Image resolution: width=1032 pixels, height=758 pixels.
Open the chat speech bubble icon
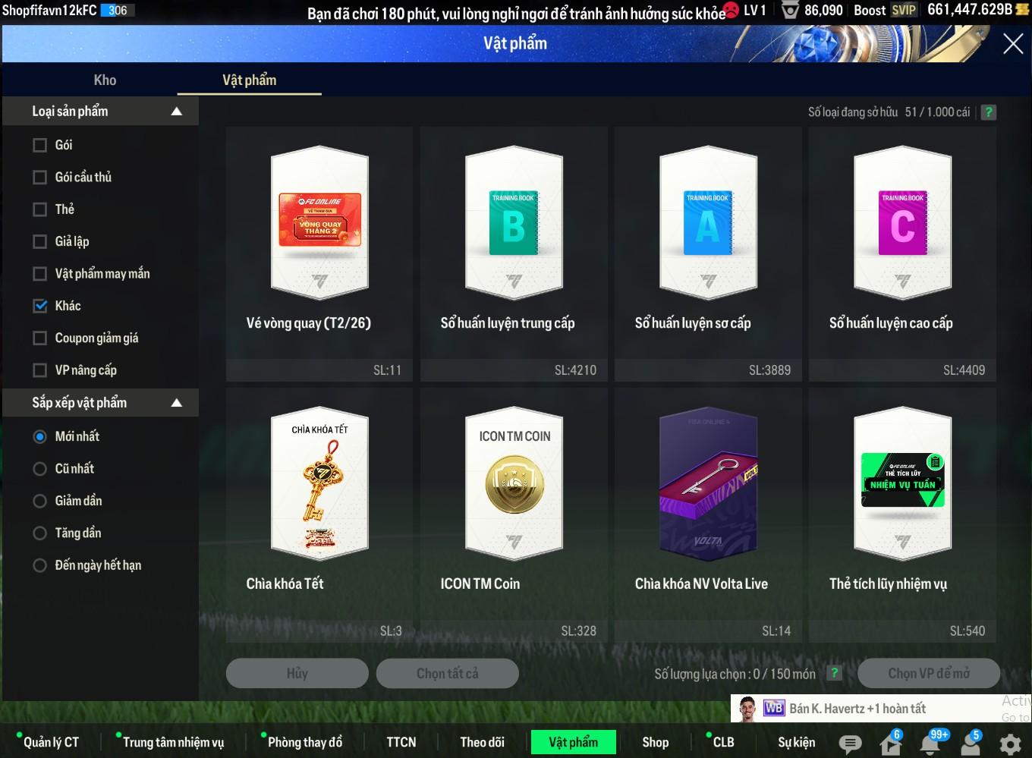coord(850,744)
